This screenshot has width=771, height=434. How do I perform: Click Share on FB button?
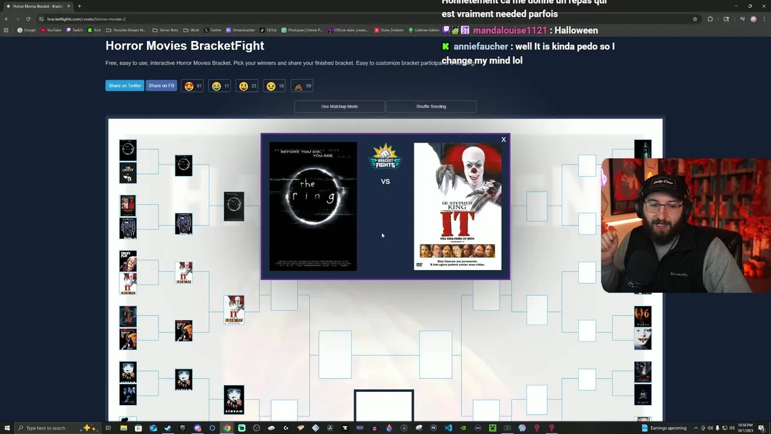tap(161, 86)
